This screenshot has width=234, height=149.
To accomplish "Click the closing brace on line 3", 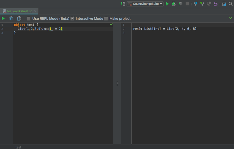I will coord(15,33).
